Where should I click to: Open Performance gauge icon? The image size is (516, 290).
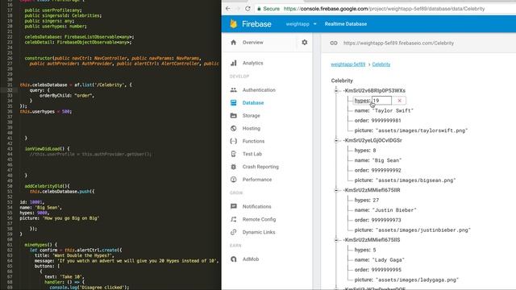click(x=234, y=180)
